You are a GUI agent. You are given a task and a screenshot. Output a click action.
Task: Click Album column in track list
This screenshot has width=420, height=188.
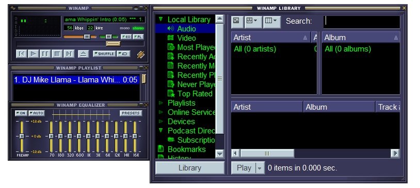click(x=339, y=107)
